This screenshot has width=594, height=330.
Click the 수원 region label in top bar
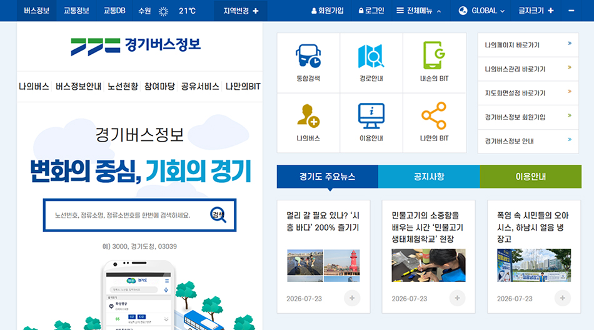[x=144, y=11]
